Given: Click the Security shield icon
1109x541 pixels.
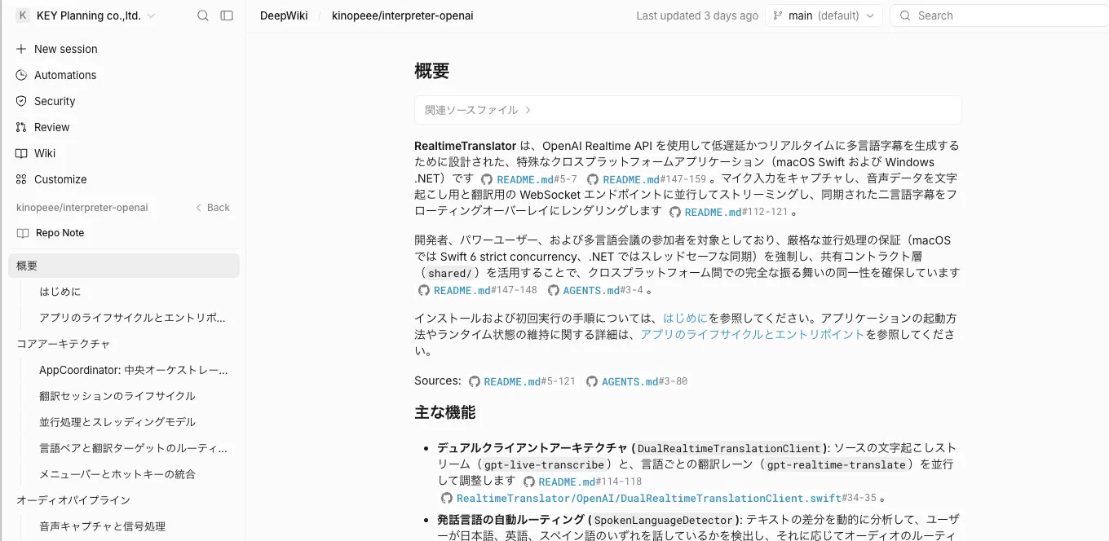Looking at the screenshot, I should coord(21,101).
